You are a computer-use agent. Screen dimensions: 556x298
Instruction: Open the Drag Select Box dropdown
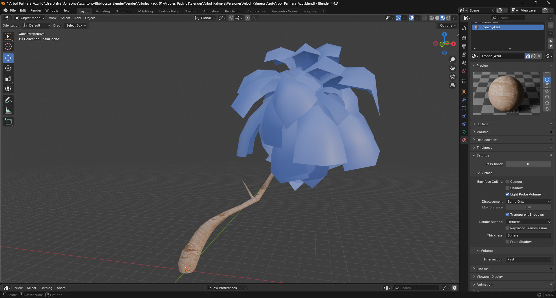pyautogui.click(x=76, y=25)
